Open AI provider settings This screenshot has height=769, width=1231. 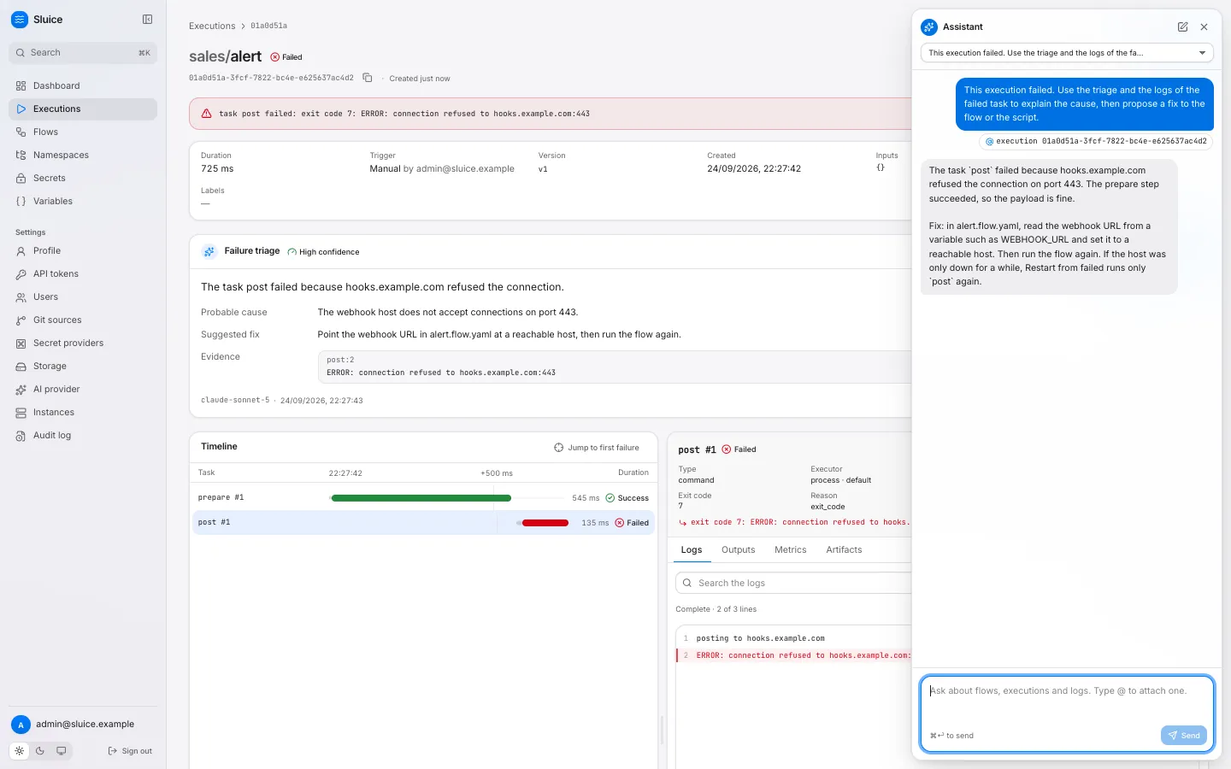tap(83, 389)
